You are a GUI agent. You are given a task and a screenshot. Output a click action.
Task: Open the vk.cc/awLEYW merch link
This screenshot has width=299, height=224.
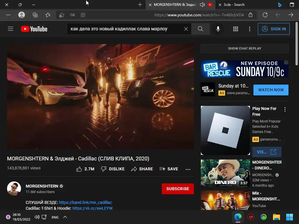(92, 208)
